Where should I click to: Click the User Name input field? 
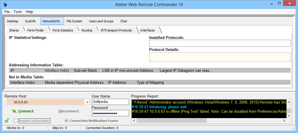point(110,102)
